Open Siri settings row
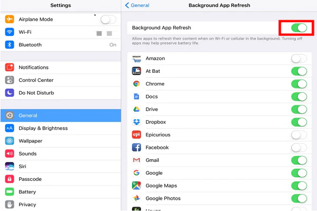This screenshot has width=317, height=211. click(x=61, y=166)
